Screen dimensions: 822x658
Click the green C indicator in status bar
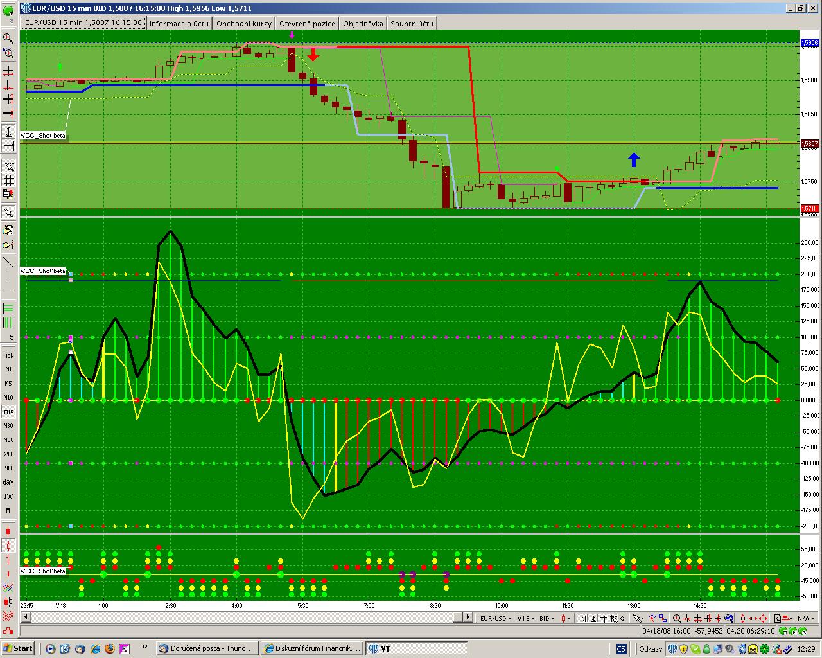pyautogui.click(x=802, y=631)
